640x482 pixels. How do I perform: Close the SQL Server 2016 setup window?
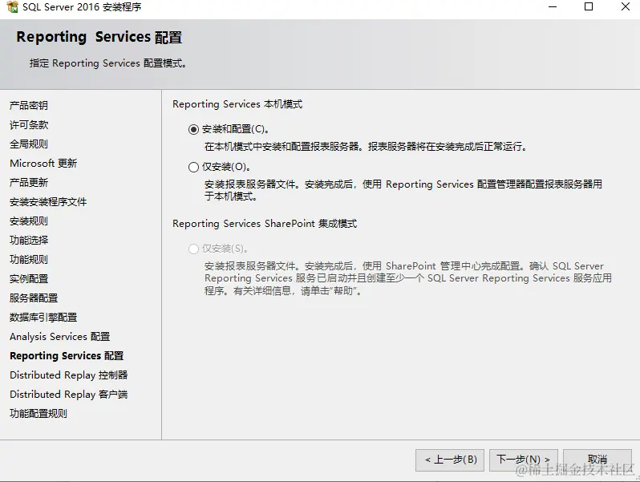tap(625, 6)
